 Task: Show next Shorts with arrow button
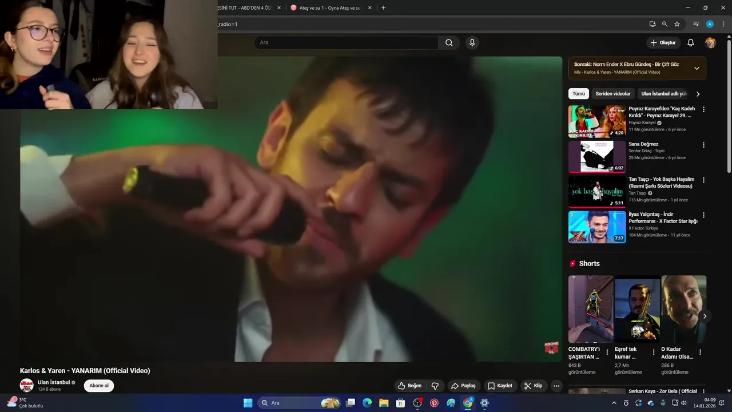[705, 316]
